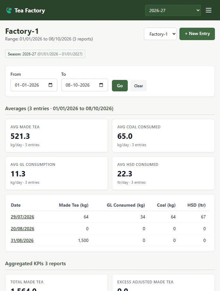Click the Avg Coal Consumed value 65.0
Screen dimensions: 220x291
(x=125, y=136)
